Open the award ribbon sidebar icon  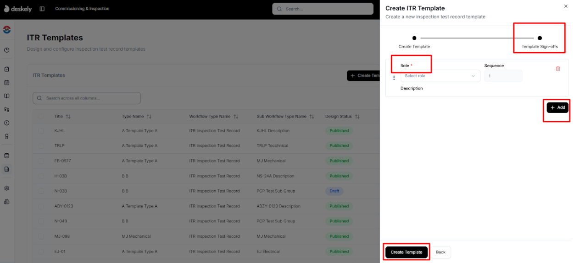7,136
